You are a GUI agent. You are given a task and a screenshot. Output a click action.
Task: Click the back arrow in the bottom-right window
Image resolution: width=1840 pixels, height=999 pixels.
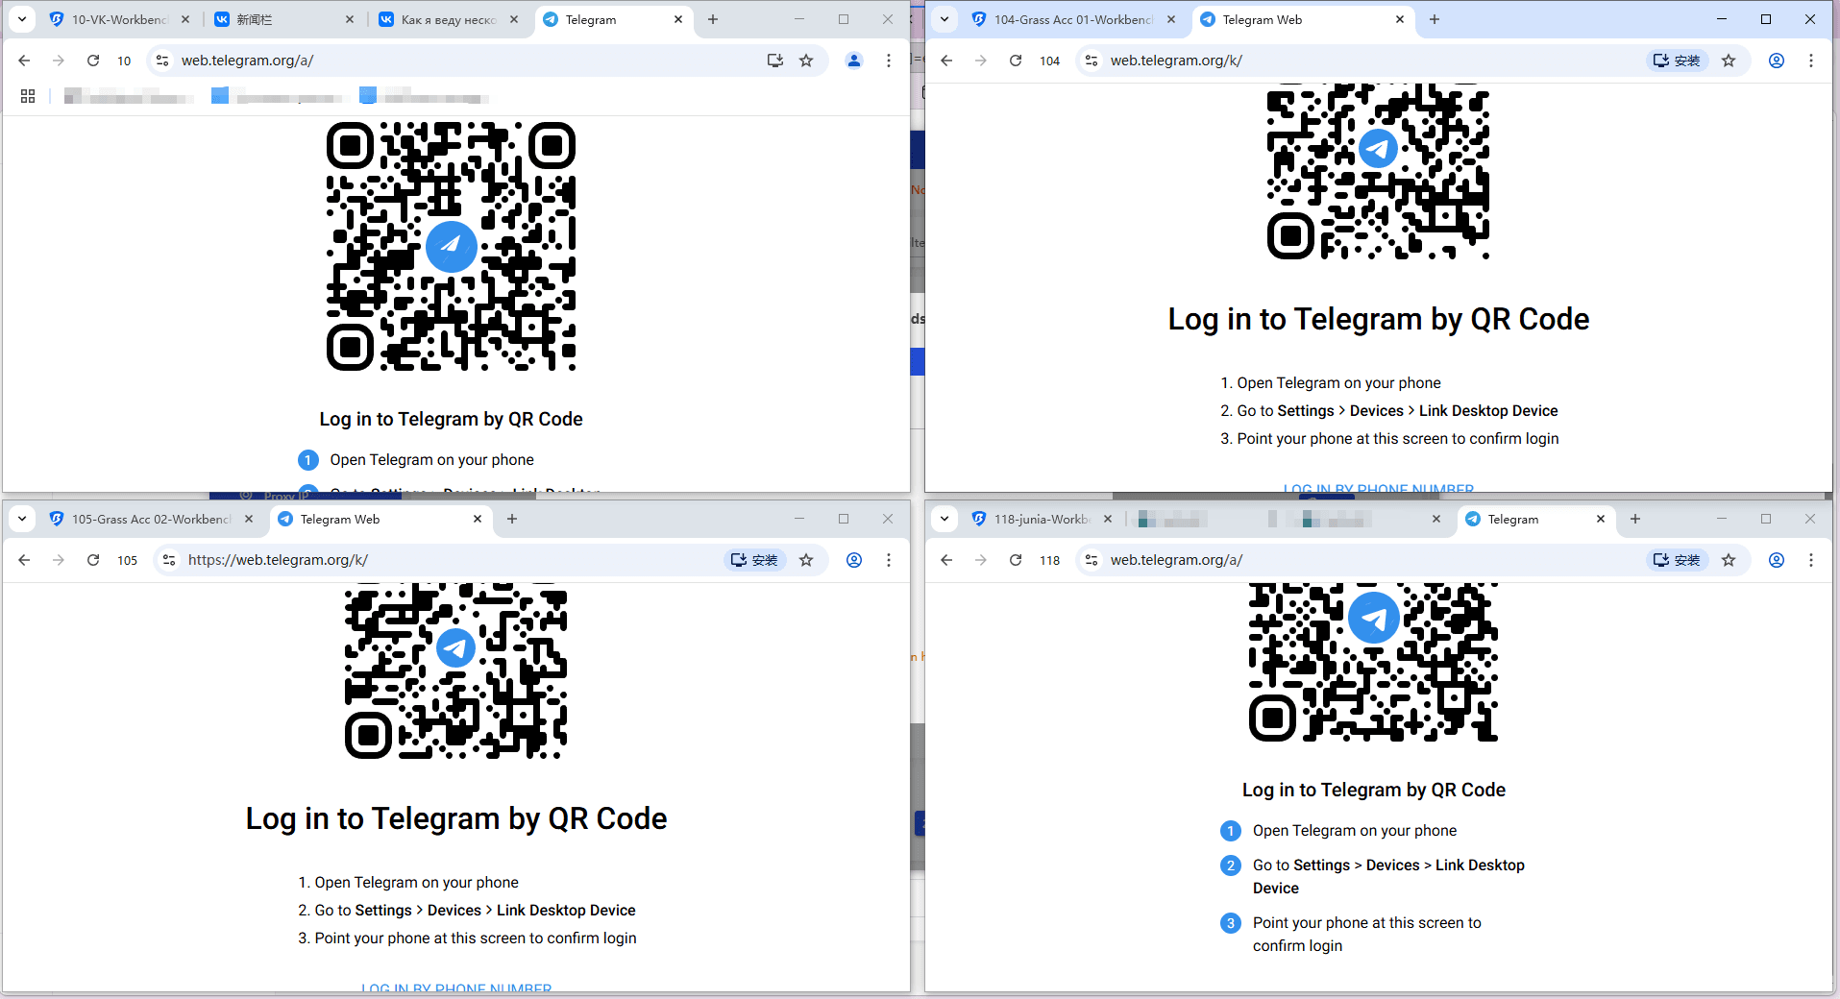(x=946, y=560)
